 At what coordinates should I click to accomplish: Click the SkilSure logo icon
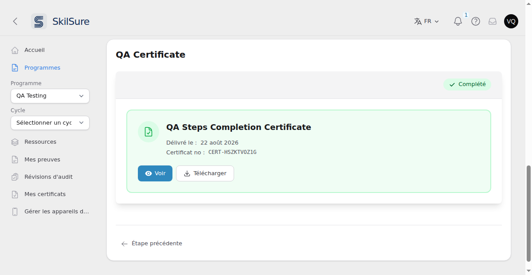coord(39,21)
